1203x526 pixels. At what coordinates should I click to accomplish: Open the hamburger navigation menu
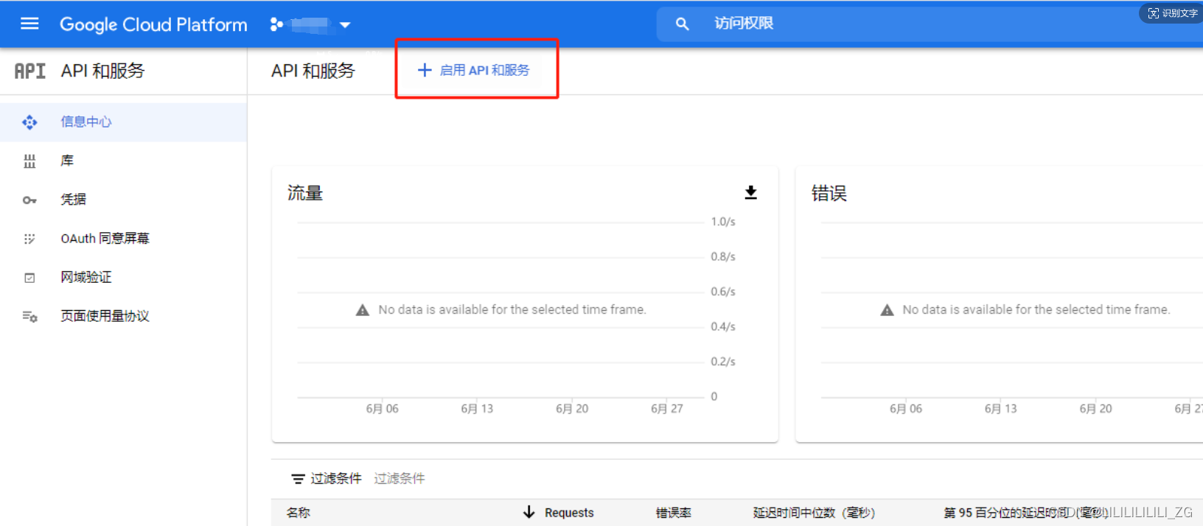29,24
